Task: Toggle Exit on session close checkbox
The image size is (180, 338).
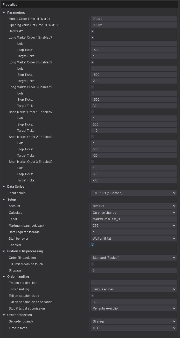Action: [93, 296]
